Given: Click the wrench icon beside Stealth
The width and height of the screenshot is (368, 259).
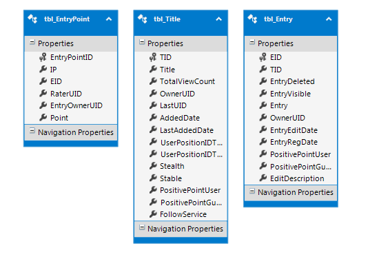Looking at the screenshot, I should click(153, 166).
